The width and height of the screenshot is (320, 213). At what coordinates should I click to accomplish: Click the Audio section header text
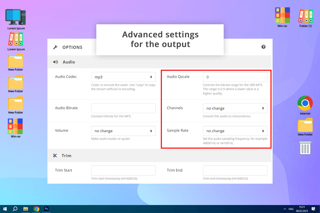(69, 62)
